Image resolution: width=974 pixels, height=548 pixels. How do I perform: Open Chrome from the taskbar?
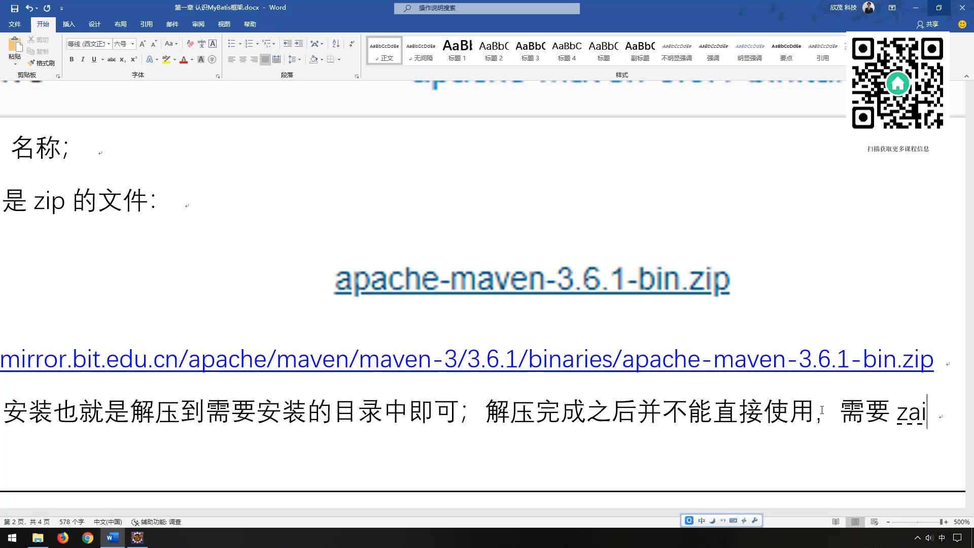[88, 538]
